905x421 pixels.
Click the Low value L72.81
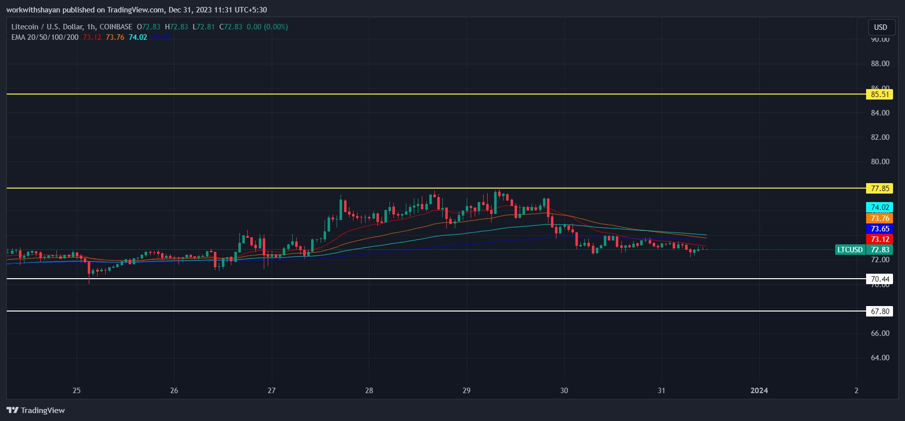point(204,27)
